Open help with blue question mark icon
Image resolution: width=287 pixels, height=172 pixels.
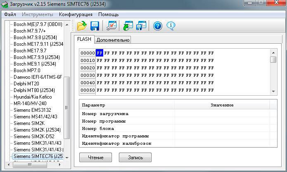[157, 26]
